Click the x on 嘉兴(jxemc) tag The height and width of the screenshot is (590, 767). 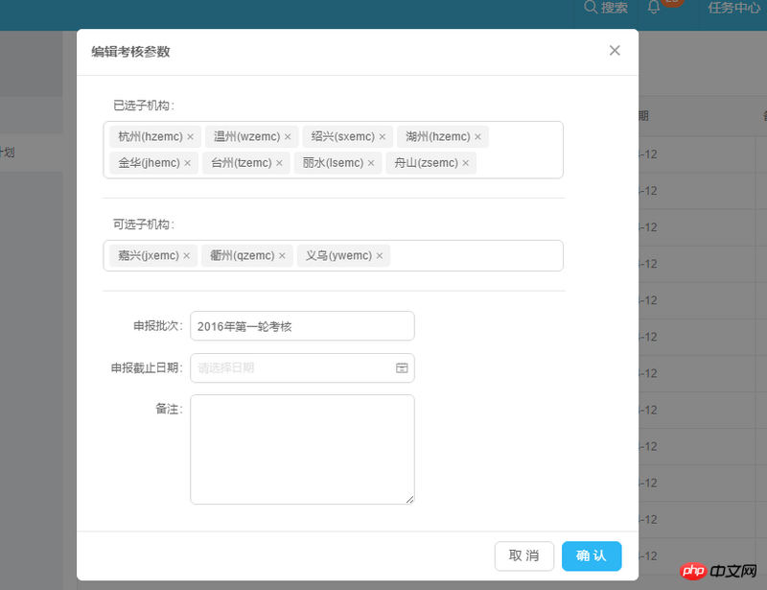[187, 256]
